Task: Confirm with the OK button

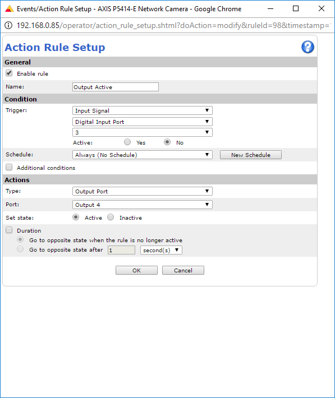Action: [x=136, y=270]
